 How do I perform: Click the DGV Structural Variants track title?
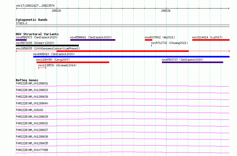pos(37,34)
